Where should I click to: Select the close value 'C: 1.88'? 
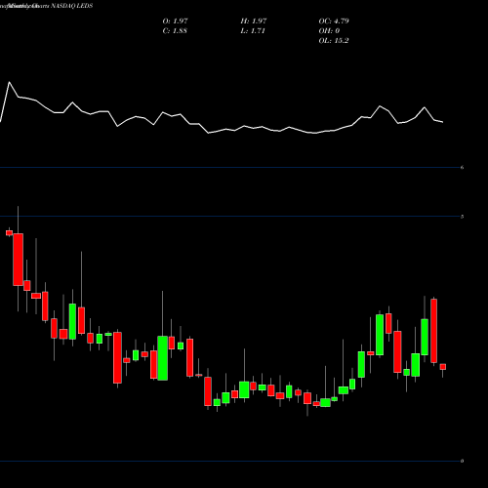[x=175, y=30]
